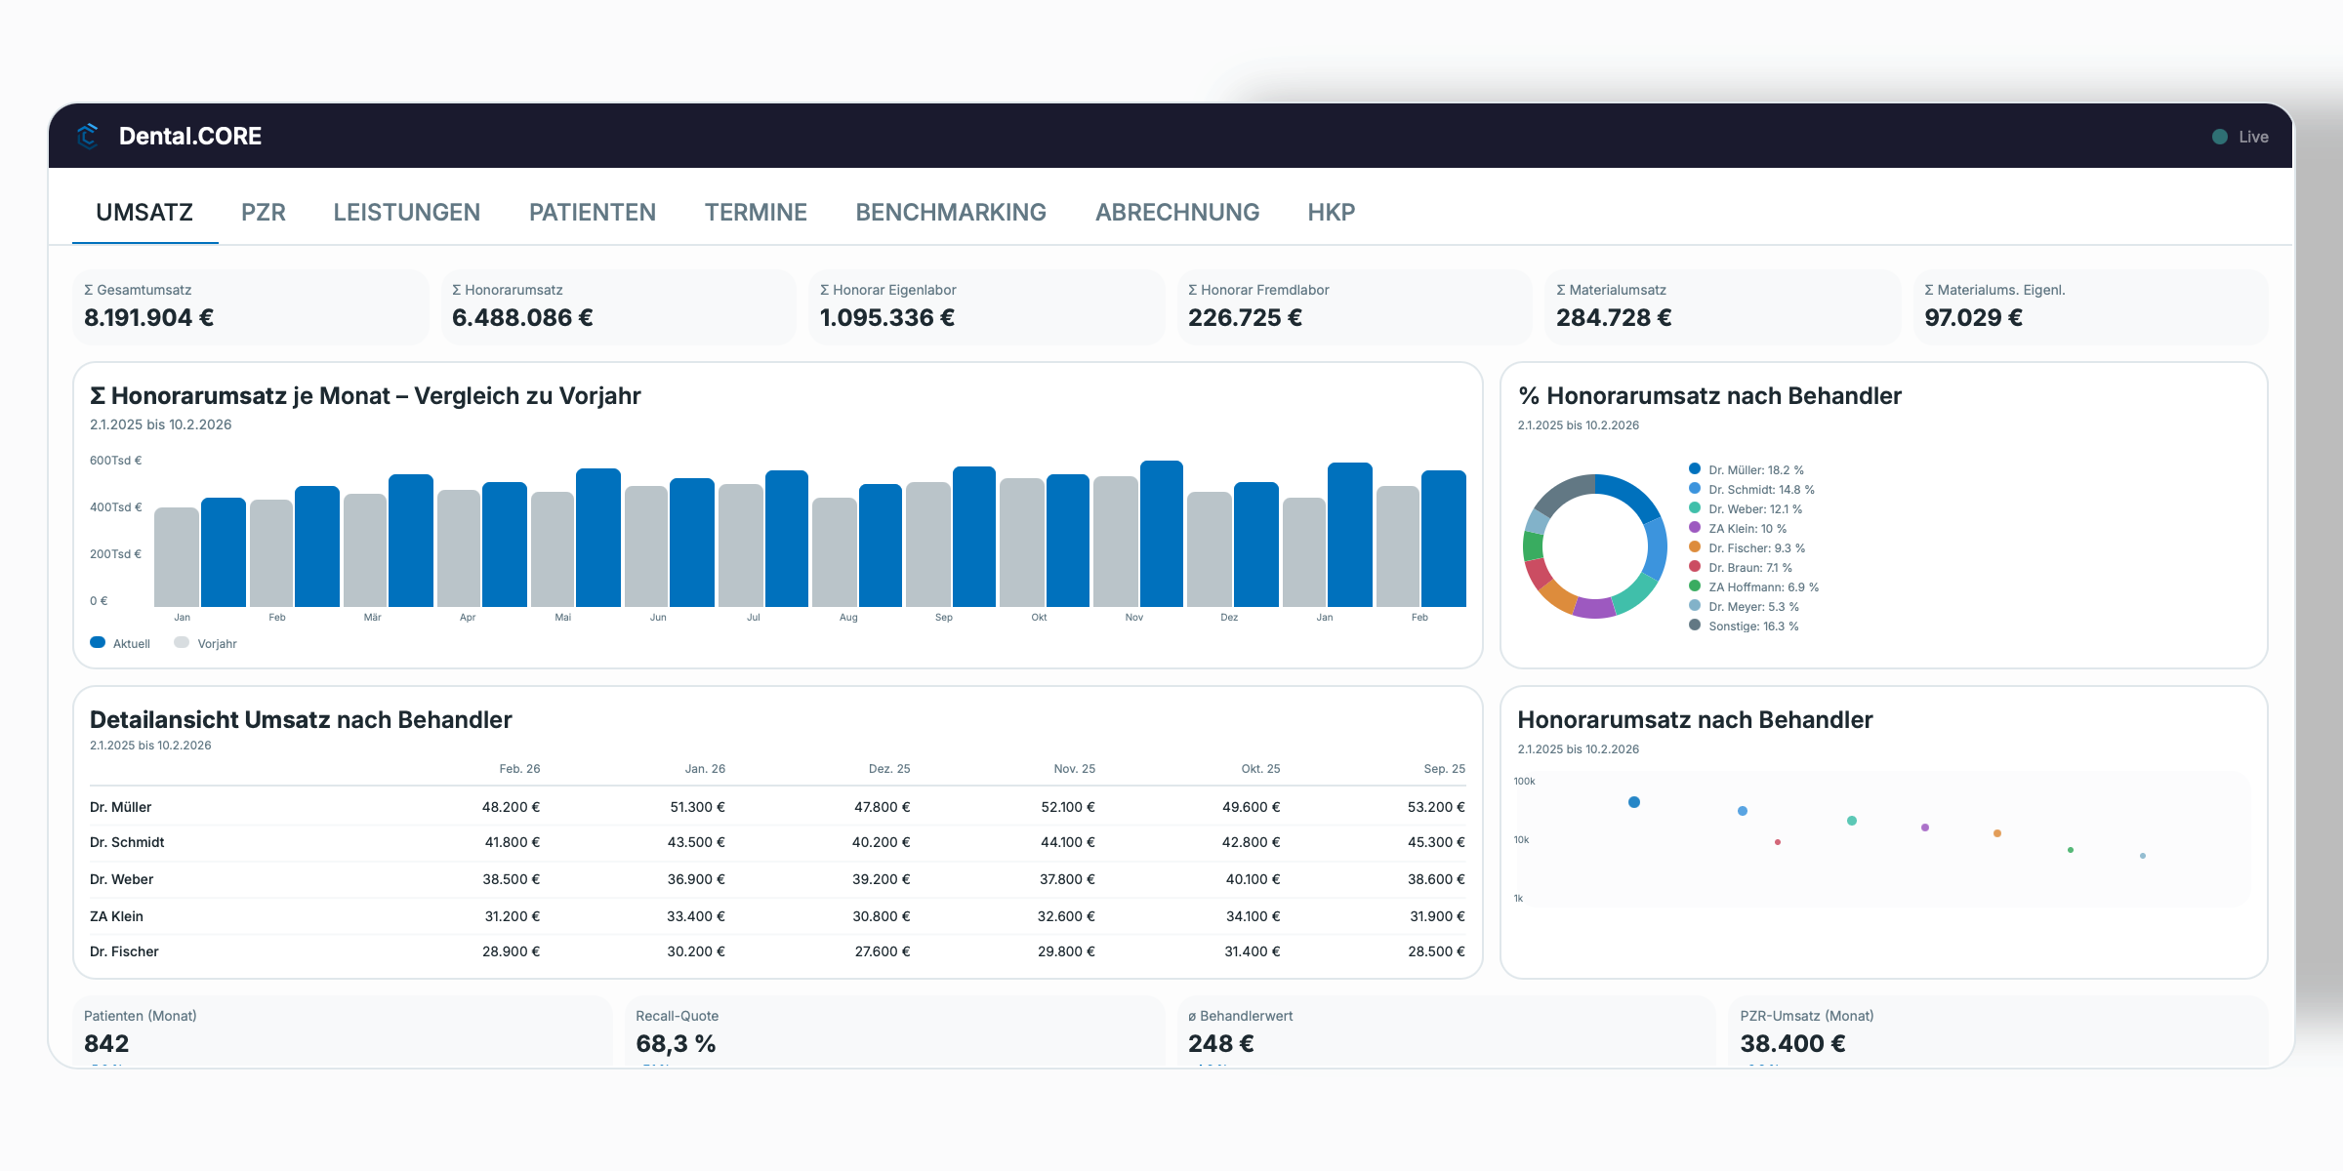Open the BENCHMARKING tab

coord(951,212)
